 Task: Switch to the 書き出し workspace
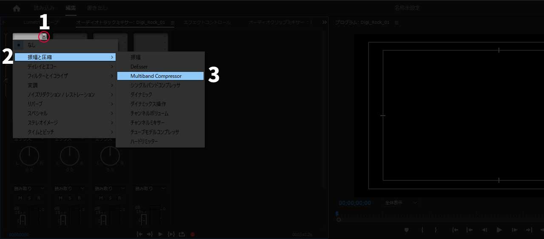97,8
